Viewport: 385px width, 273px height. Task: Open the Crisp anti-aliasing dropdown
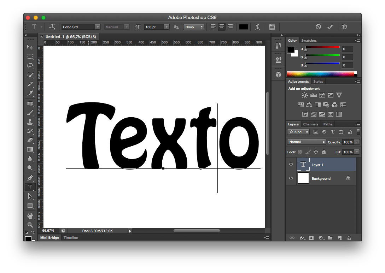pyautogui.click(x=193, y=27)
